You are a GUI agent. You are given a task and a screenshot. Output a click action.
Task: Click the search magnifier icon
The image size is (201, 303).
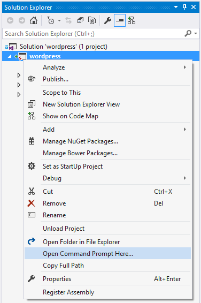[x=188, y=33]
